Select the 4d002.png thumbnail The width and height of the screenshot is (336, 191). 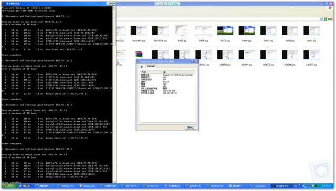[247, 30]
